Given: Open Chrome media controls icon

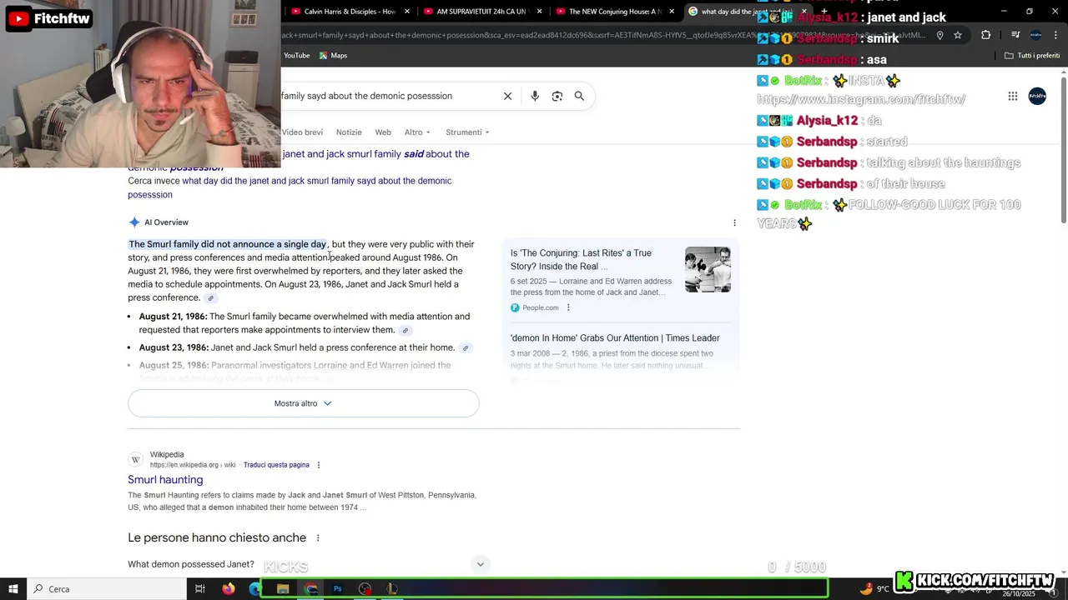Looking at the screenshot, I should point(1015,35).
